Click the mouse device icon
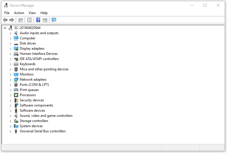The image size is (227, 153). (16, 69)
